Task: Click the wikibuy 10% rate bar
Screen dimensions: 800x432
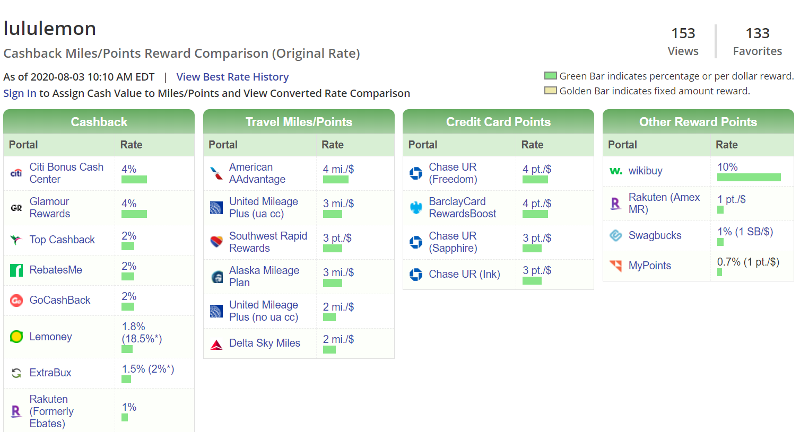Action: (749, 178)
